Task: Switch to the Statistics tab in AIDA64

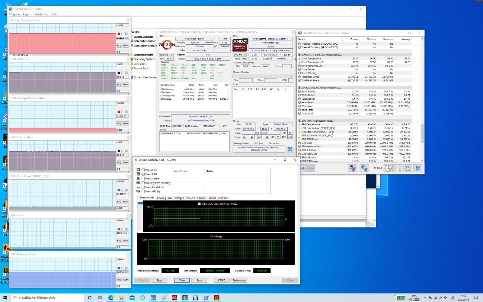Action: click(223, 198)
